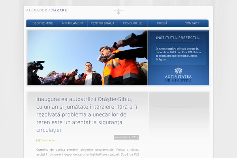
Task: Open the Despre Mine menu item
Action: point(43,23)
